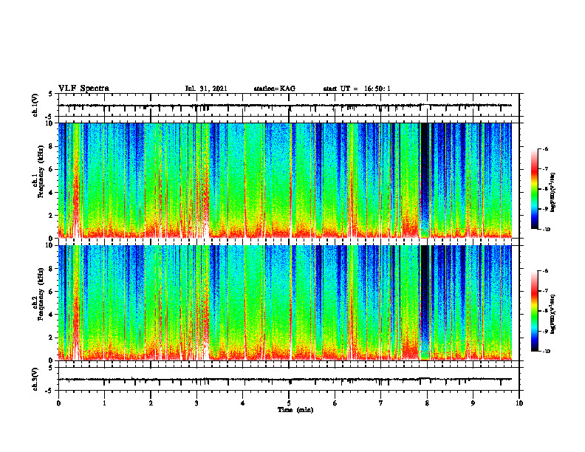The width and height of the screenshot is (585, 452).
Task: Click the "5" voltage tick of the ch.1(V) panel
Action: [x=51, y=94]
